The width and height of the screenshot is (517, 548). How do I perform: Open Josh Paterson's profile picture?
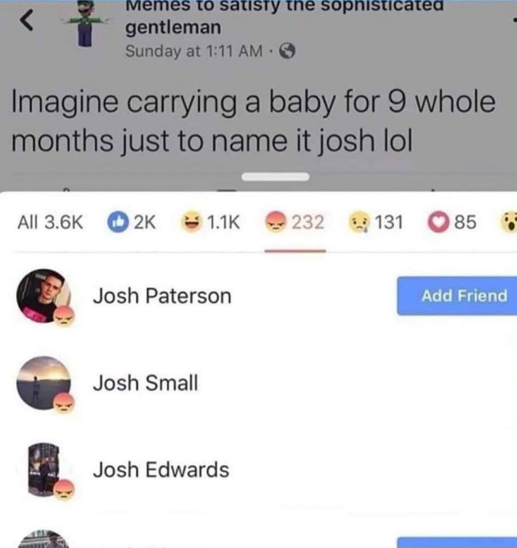click(x=44, y=296)
